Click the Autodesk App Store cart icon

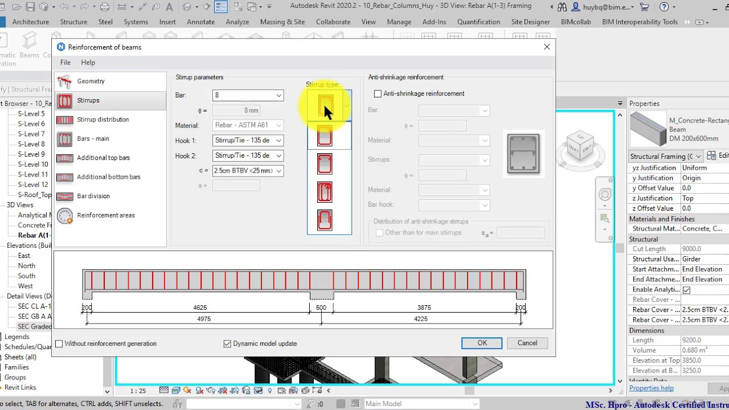644,7
